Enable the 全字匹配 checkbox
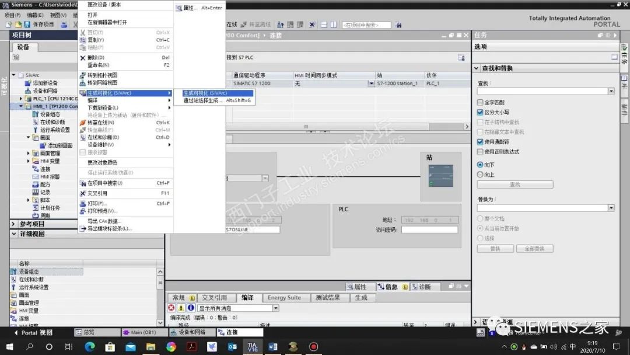Screen dimensions: 630x355 click(480, 102)
